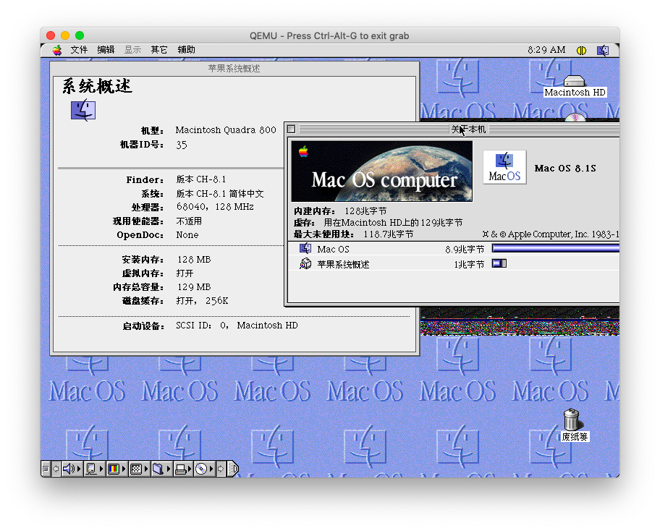
Task: Select the printer selector icon in the Control Strip
Action: click(179, 469)
